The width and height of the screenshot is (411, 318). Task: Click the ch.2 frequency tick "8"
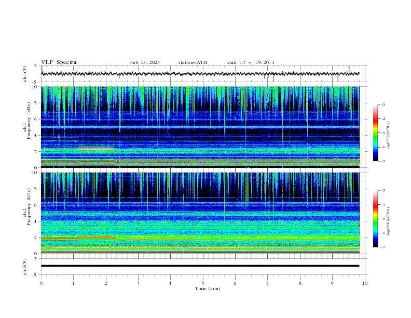pyautogui.click(x=36, y=189)
